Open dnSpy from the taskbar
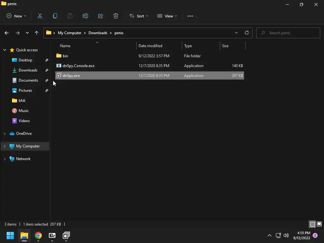 [x=66, y=235]
